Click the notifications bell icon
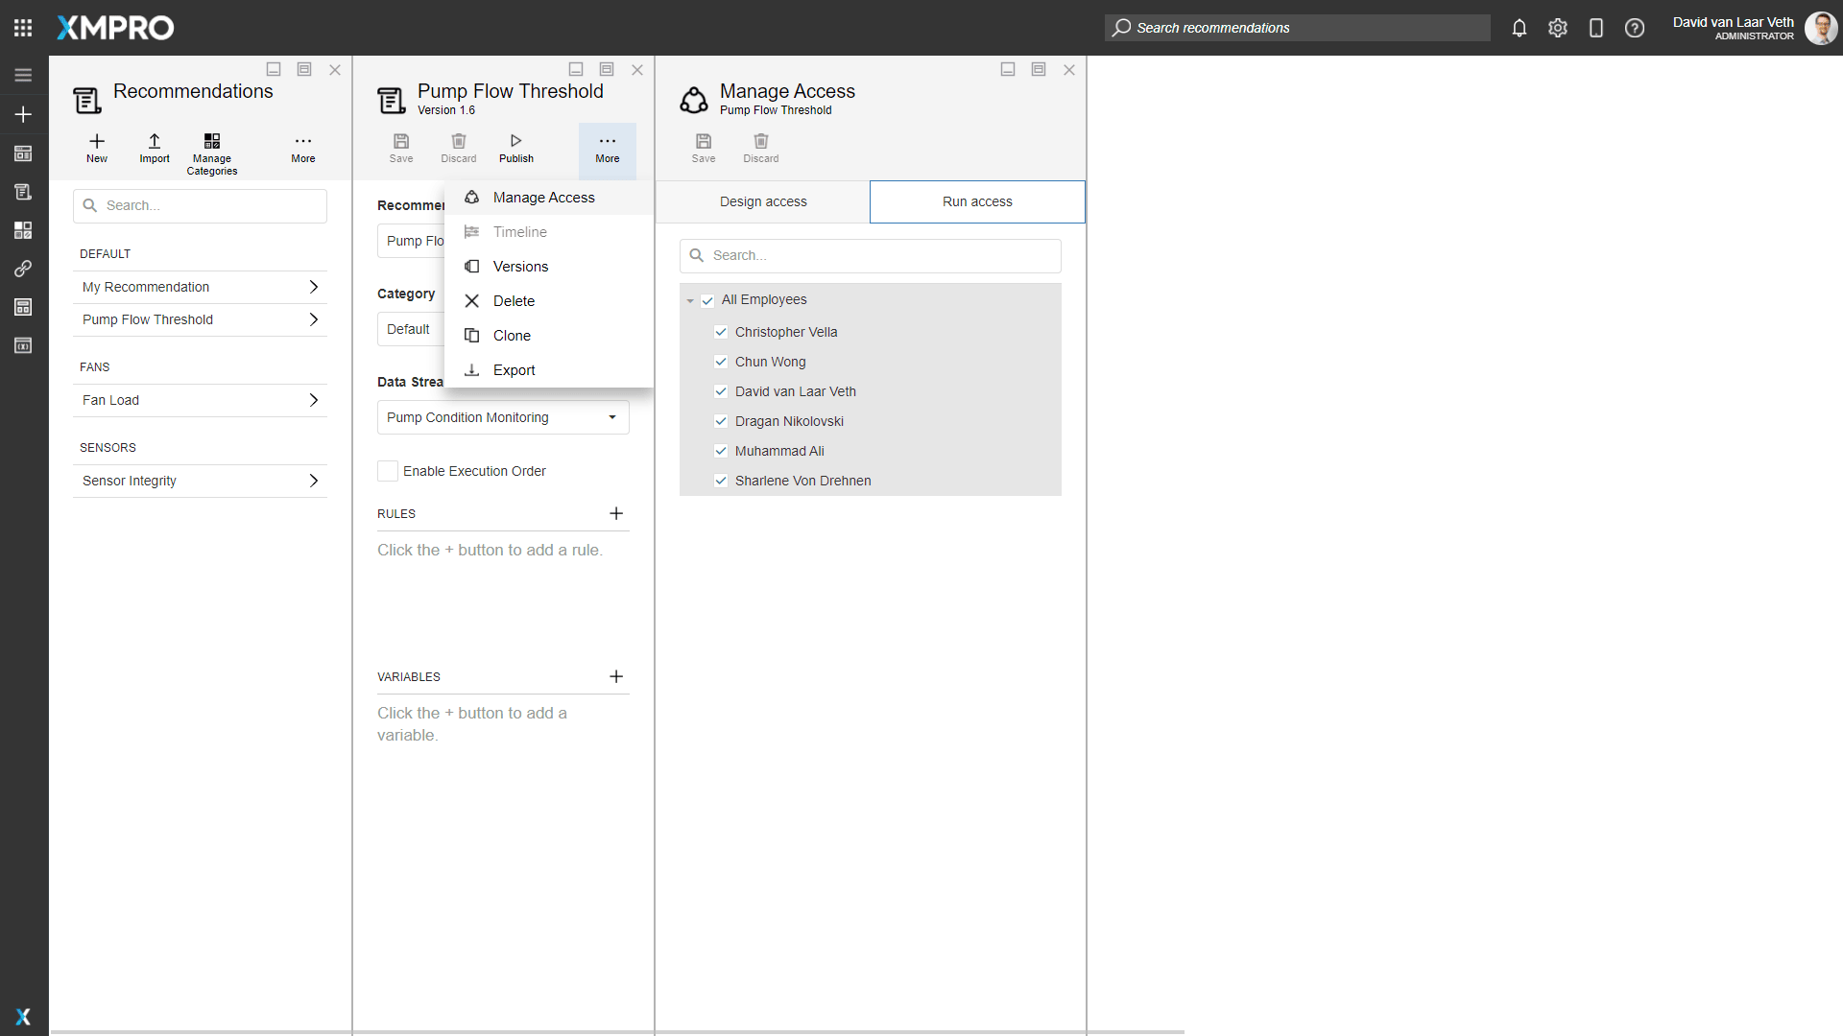This screenshot has height=1036, width=1843. tap(1519, 28)
